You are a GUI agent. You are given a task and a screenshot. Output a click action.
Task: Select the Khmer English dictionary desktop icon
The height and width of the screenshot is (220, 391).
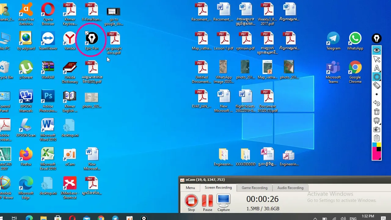pyautogui.click(x=70, y=101)
